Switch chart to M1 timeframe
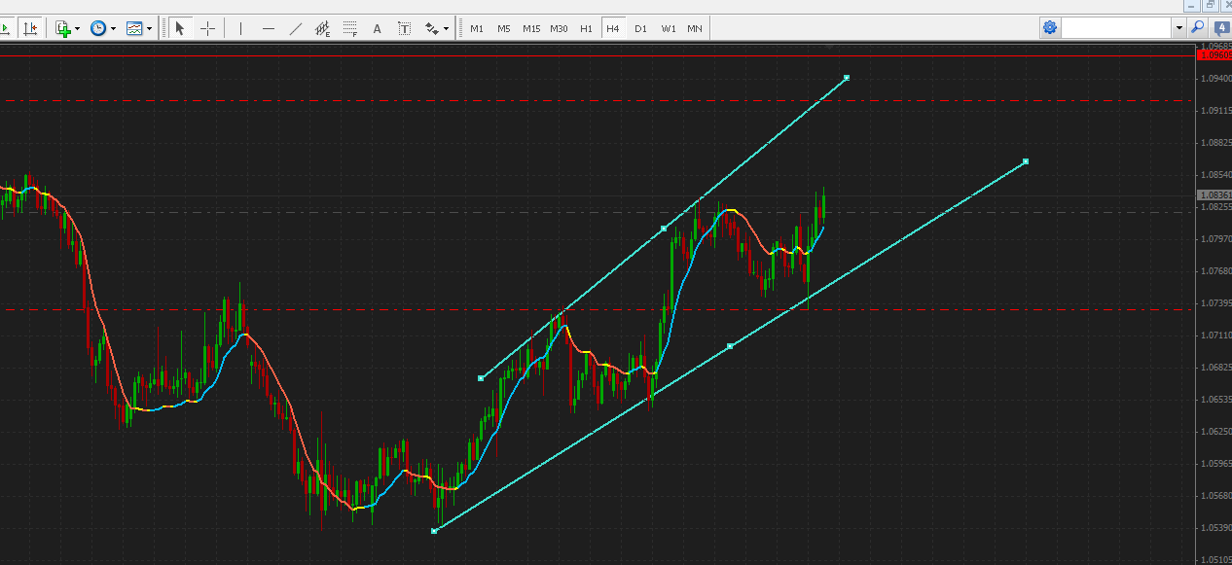 pos(477,28)
